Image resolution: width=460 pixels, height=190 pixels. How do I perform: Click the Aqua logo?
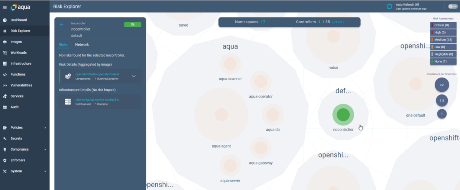[21, 7]
